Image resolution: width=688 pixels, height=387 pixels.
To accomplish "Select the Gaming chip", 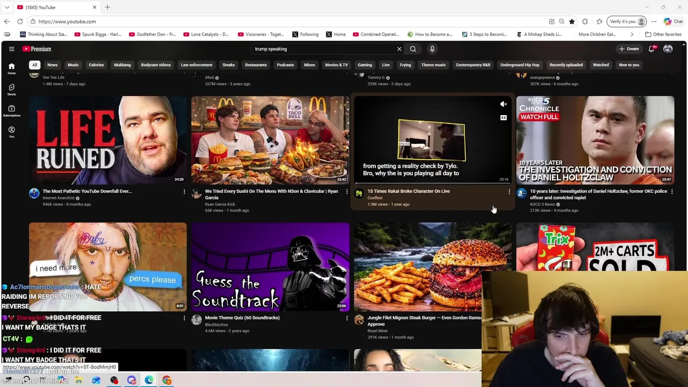I will pyautogui.click(x=364, y=65).
